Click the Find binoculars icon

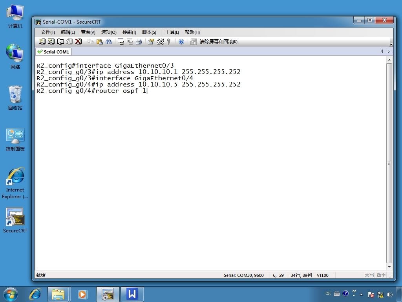(x=108, y=42)
